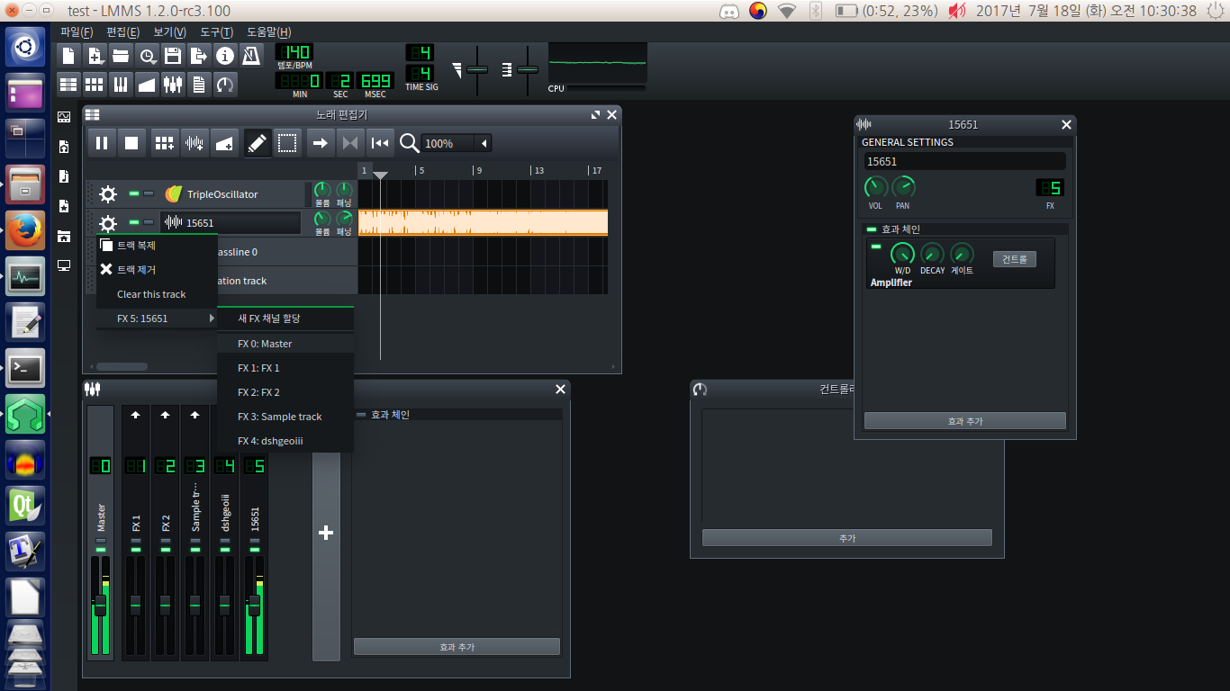Click the What's This info icon
1230x691 pixels.
coord(225,56)
